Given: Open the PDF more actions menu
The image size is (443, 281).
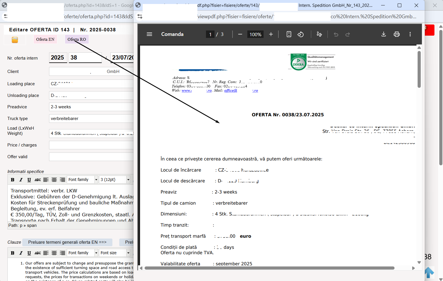Looking at the screenshot, I should (410, 34).
